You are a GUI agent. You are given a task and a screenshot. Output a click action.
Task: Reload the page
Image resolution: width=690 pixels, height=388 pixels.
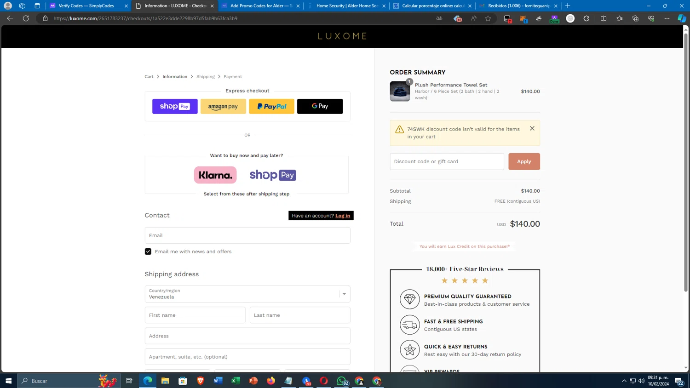pos(26,18)
